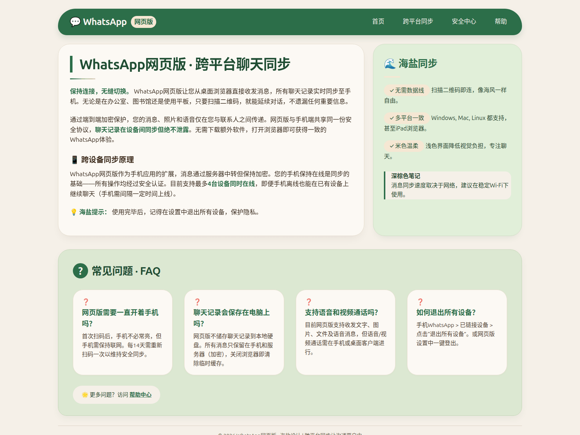Click the 跨设备同步原理 subheading
Screen dimensions: 580x435
[x=108, y=160]
